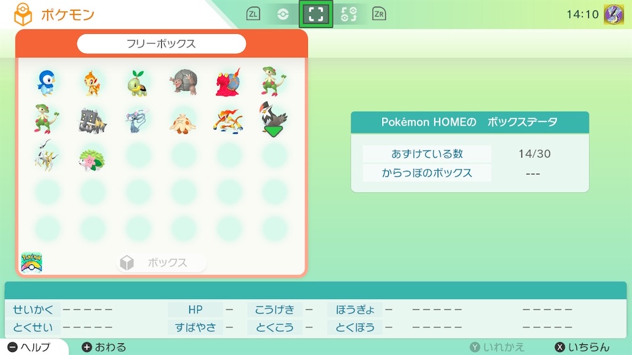Click the highlighted selection-brackets icon at top center
The image size is (632, 355).
pyautogui.click(x=317, y=12)
